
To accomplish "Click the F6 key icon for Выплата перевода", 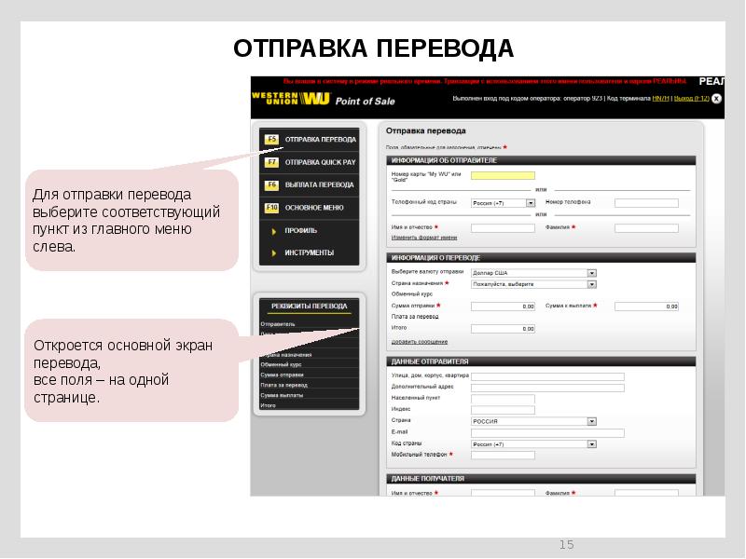I will 271,184.
